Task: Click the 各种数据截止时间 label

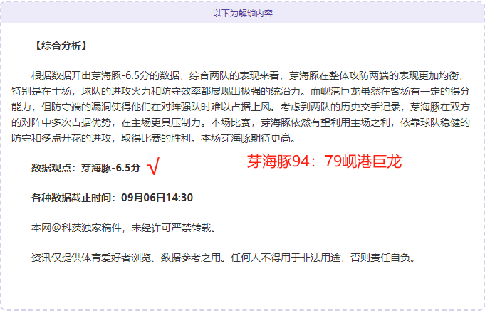Action: click(73, 198)
